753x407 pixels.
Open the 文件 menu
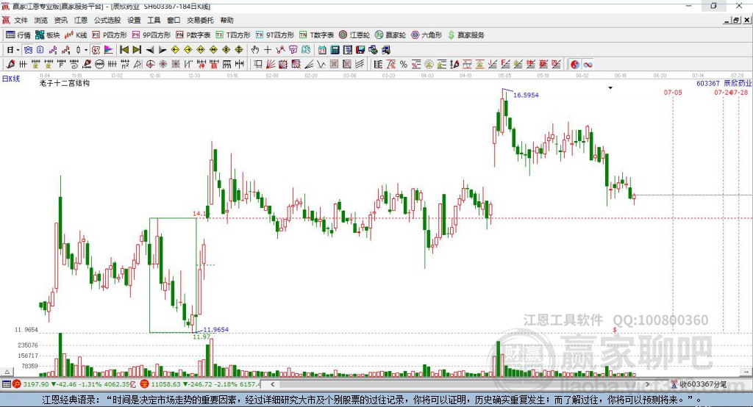(21, 20)
